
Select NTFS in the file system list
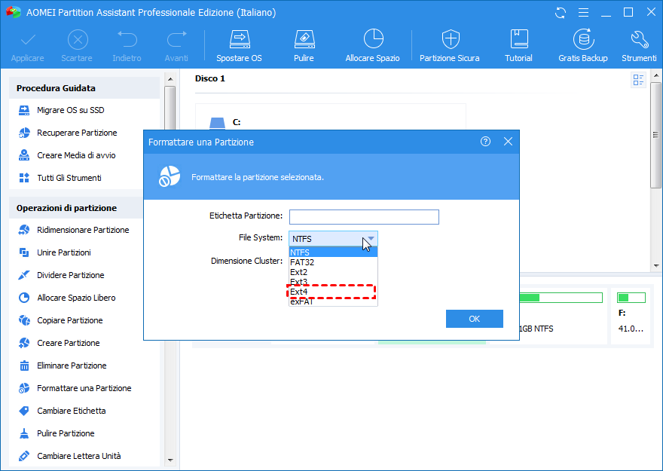pyautogui.click(x=333, y=252)
